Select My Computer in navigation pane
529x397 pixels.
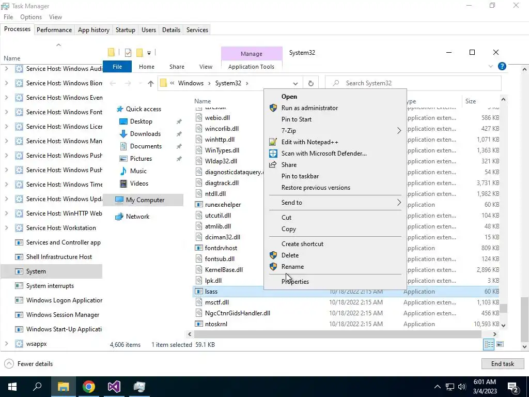pyautogui.click(x=144, y=200)
